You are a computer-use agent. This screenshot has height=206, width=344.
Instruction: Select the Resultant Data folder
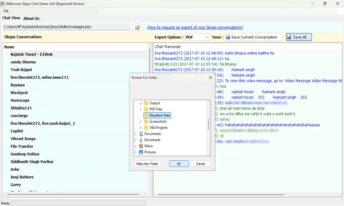[160, 115]
